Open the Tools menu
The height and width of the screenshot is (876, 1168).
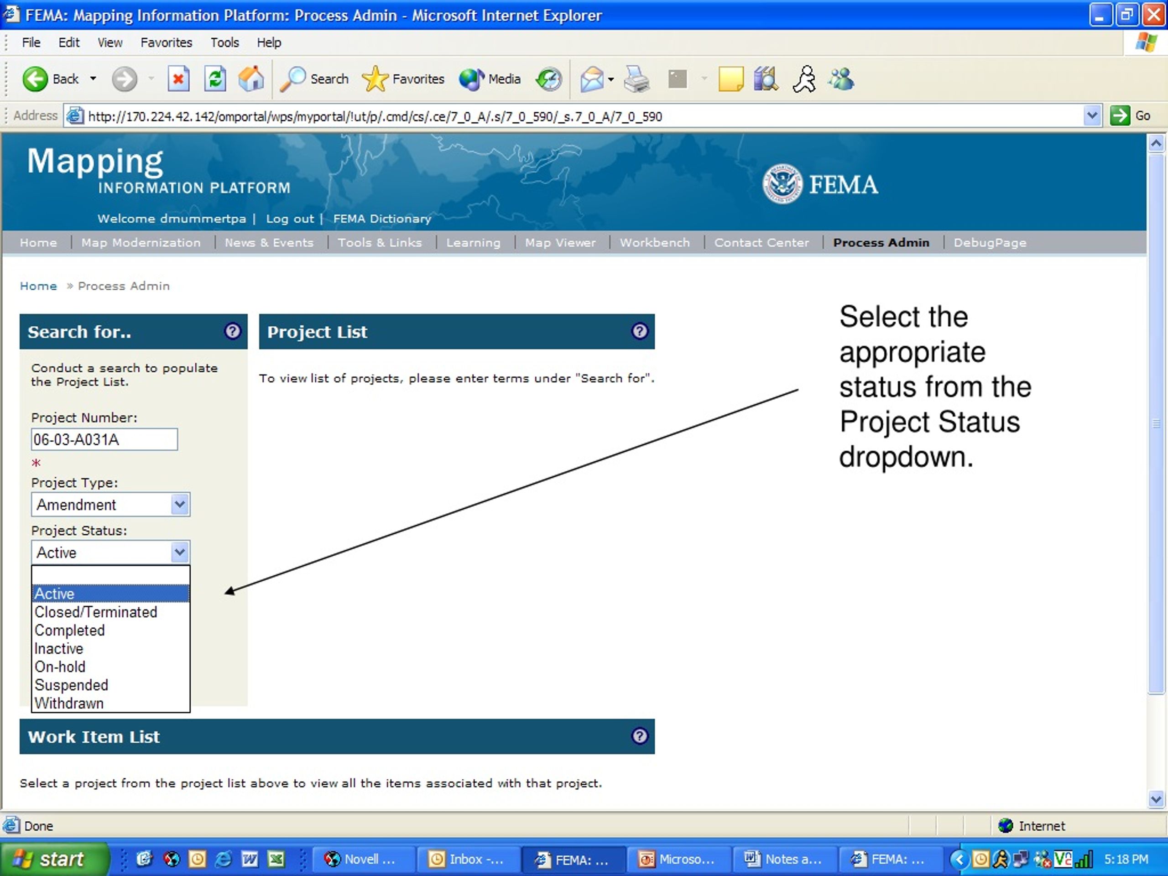[x=225, y=42]
